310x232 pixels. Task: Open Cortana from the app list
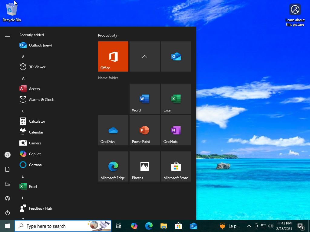coord(53,165)
